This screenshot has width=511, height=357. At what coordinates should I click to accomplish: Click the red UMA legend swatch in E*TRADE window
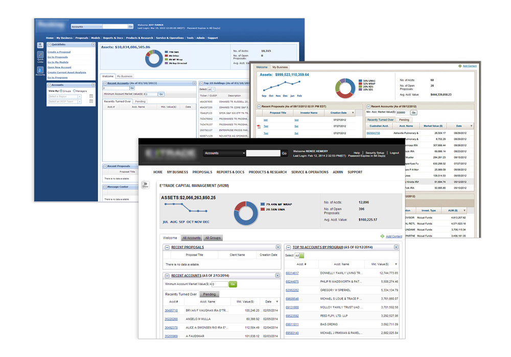click(x=263, y=210)
